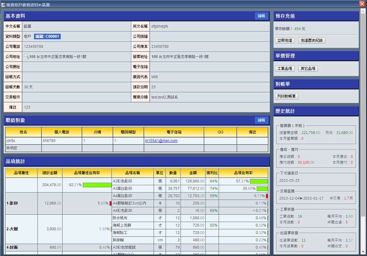Click 編輯 in the 基本資料 header
This screenshot has height=256, width=367.
click(x=261, y=16)
